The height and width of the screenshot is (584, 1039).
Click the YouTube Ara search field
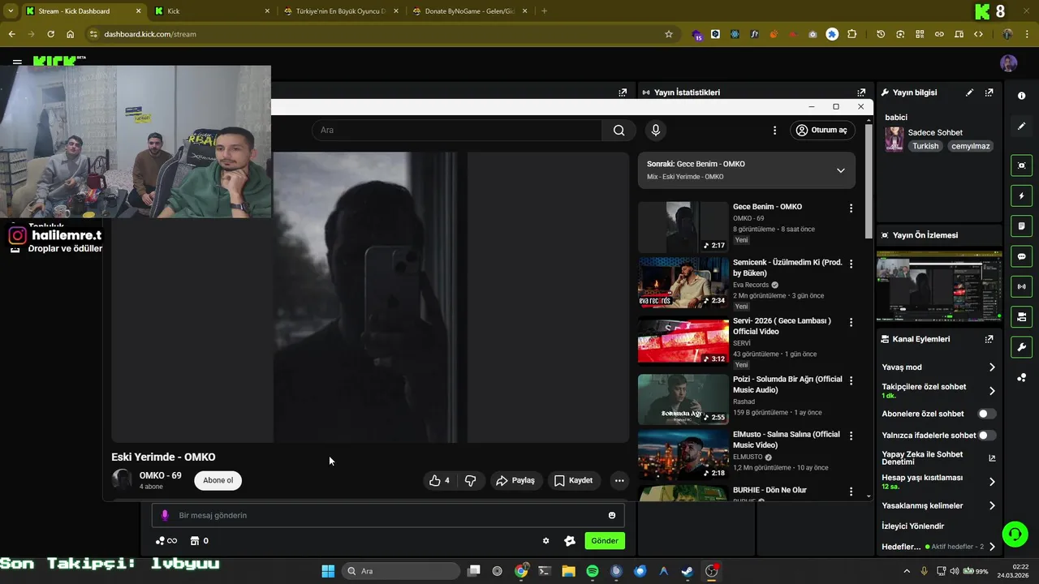[457, 130]
